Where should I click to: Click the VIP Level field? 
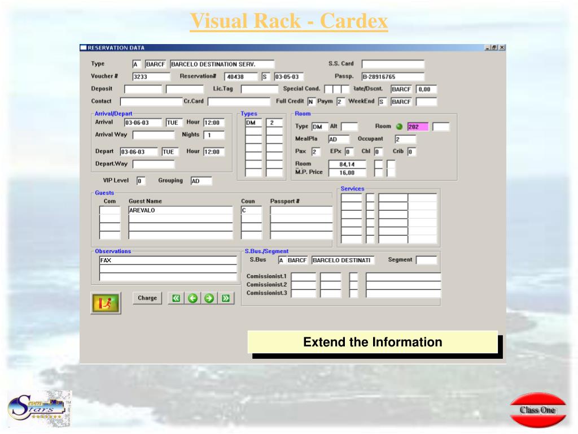(141, 181)
